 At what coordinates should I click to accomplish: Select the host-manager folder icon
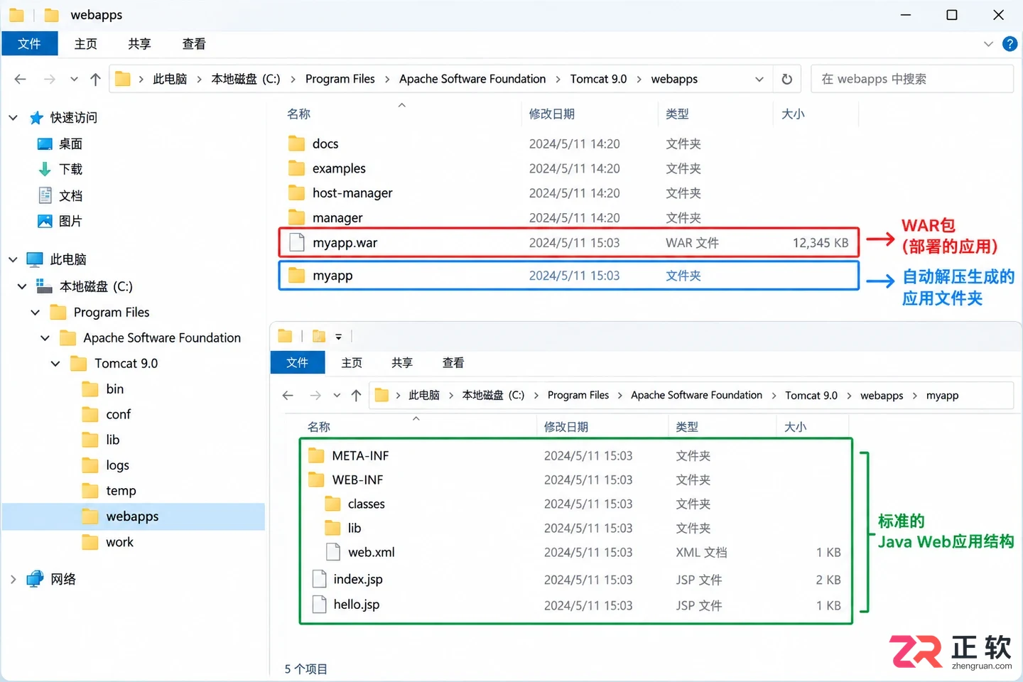click(x=296, y=193)
